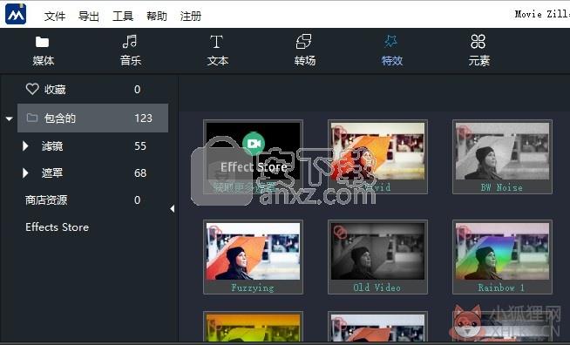Click the 55 count beside 滤镜
Screen dimensions: 570x345
click(140, 145)
